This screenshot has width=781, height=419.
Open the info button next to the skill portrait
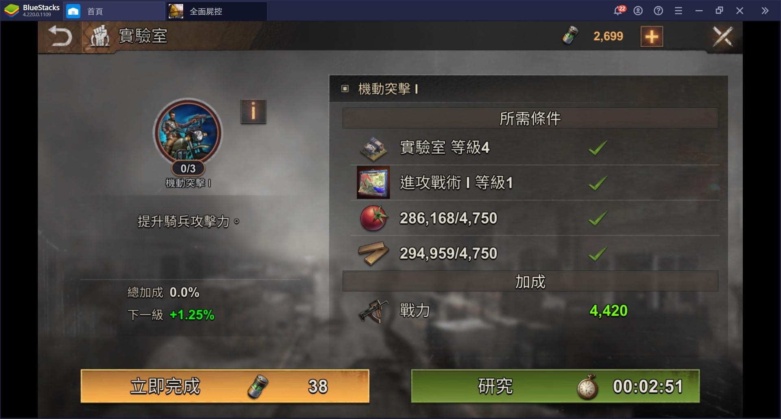click(253, 111)
